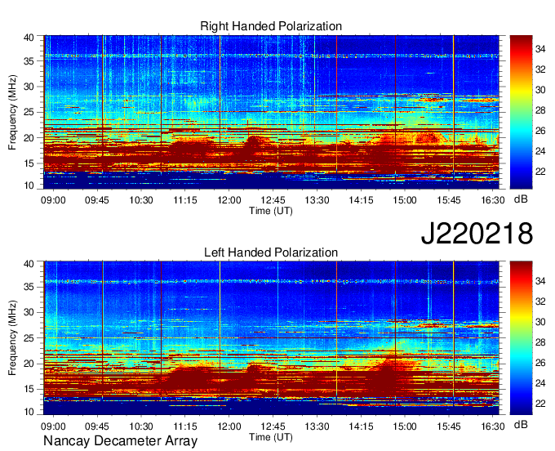The height and width of the screenshot is (451, 555).
Task: Click 10 MHz tick on Right Handed plot
Action: tap(29, 185)
